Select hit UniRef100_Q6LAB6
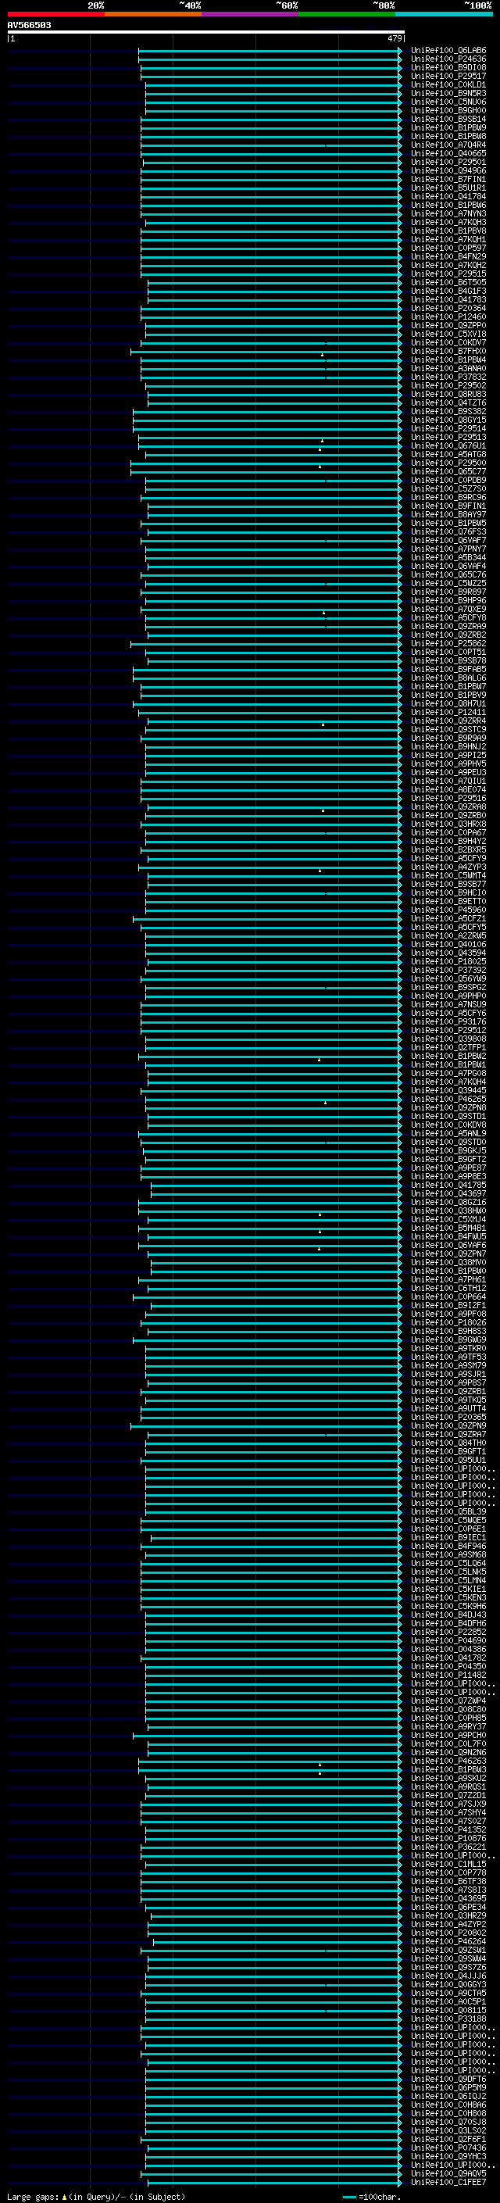The width and height of the screenshot is (500, 2203). 448,51
